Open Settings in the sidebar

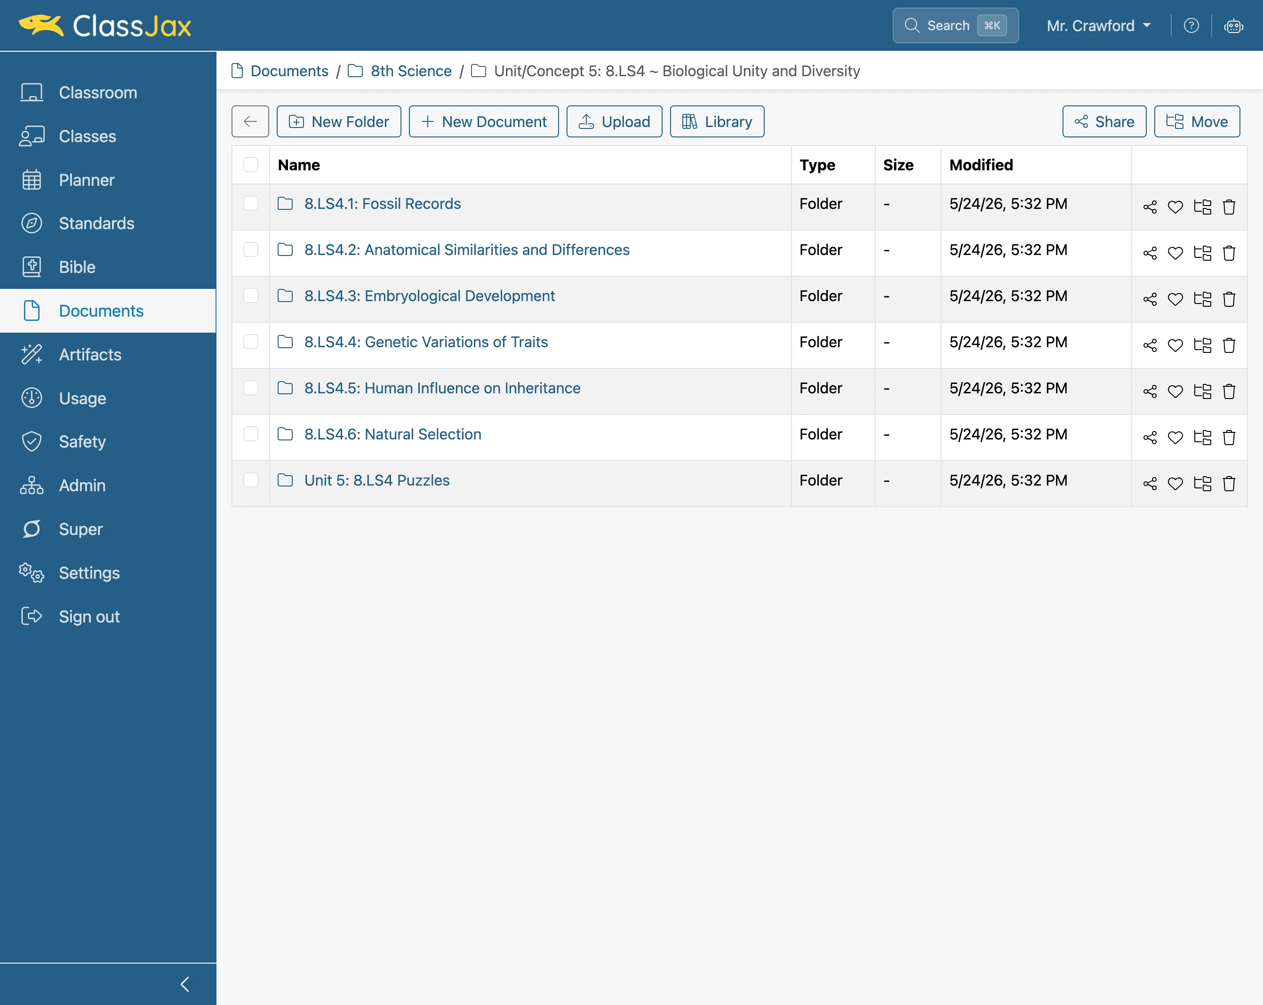[108, 573]
